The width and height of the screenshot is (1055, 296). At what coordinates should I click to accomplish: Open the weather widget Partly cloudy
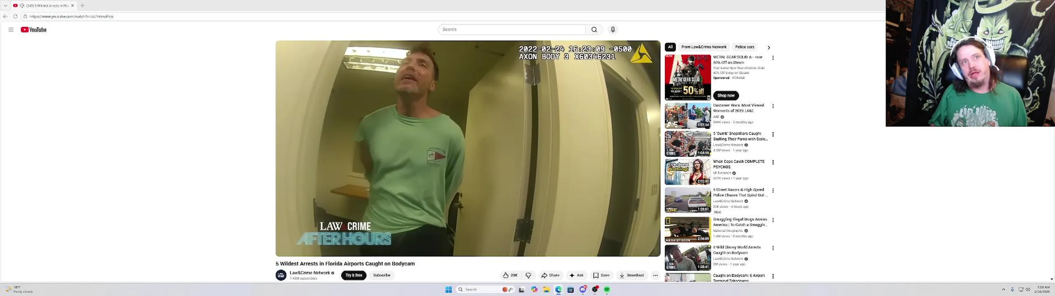tap(19, 289)
